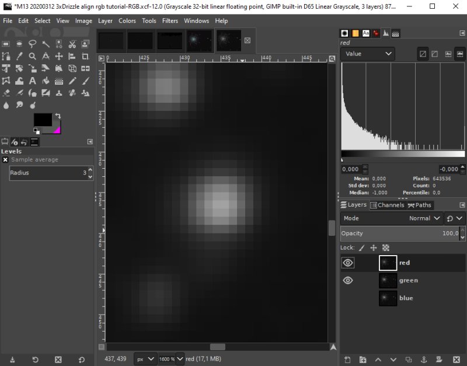Select the Cage Transform tool

6,81
